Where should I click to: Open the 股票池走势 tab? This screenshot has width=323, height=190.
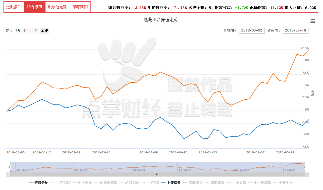click(x=57, y=7)
